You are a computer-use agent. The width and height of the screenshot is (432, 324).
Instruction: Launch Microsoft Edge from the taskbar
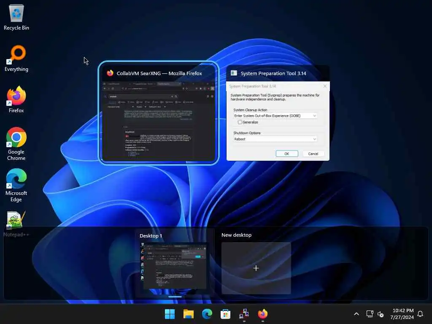click(x=207, y=314)
